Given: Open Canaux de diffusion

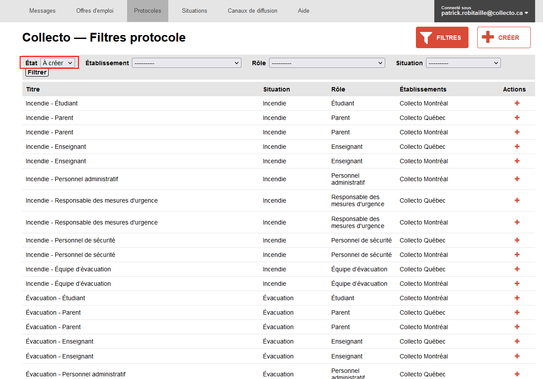Looking at the screenshot, I should click(x=252, y=11).
